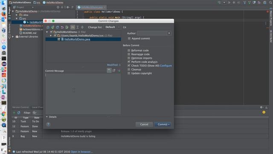
Task: Click Show Diff icon in commit toolbar
Action: point(48,27)
